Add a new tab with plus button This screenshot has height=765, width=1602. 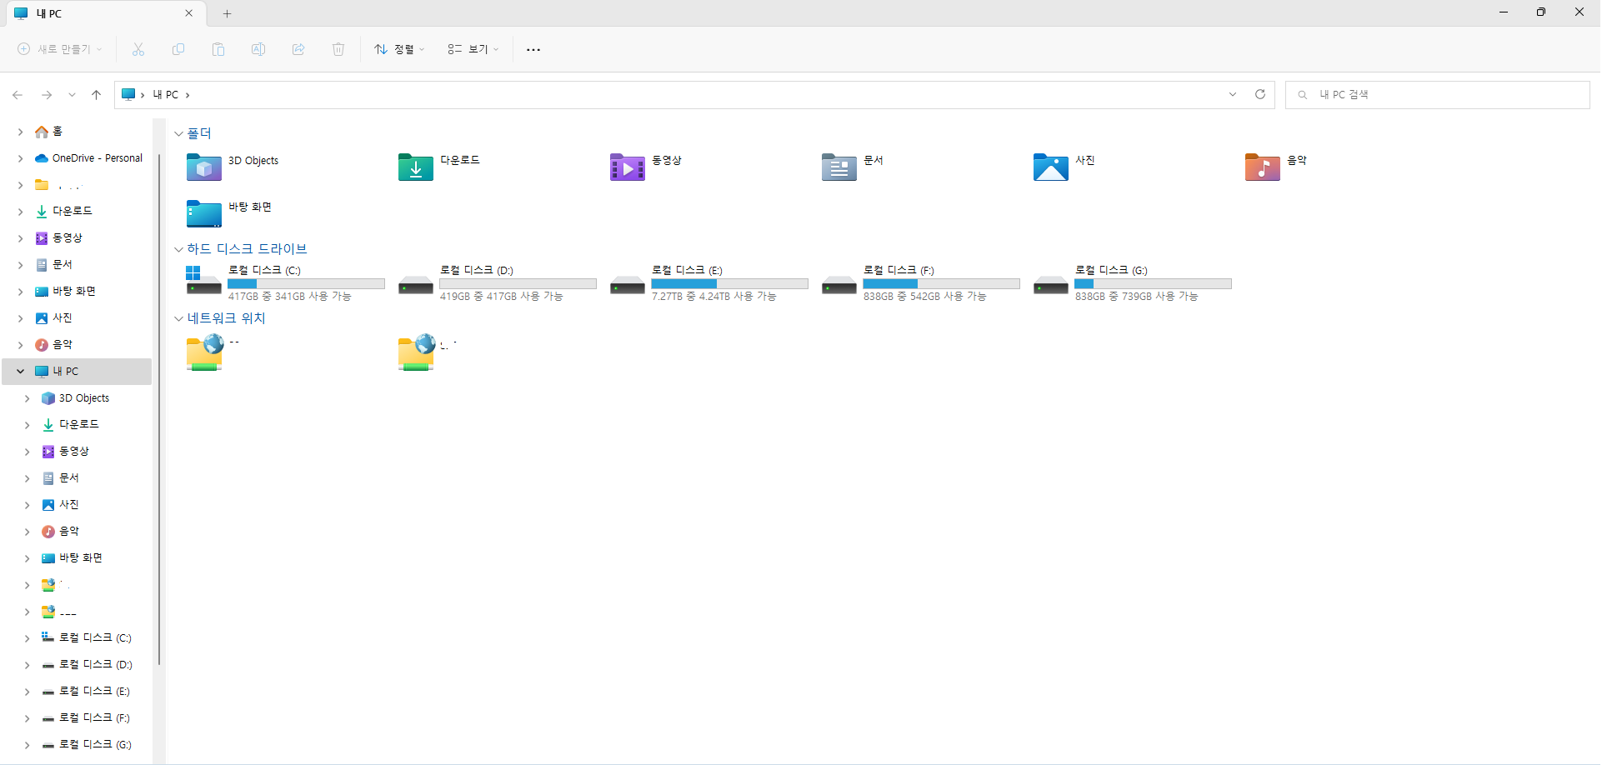point(227,13)
